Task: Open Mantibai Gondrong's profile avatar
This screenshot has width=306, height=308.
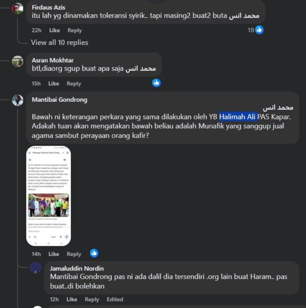Action: coord(18,100)
